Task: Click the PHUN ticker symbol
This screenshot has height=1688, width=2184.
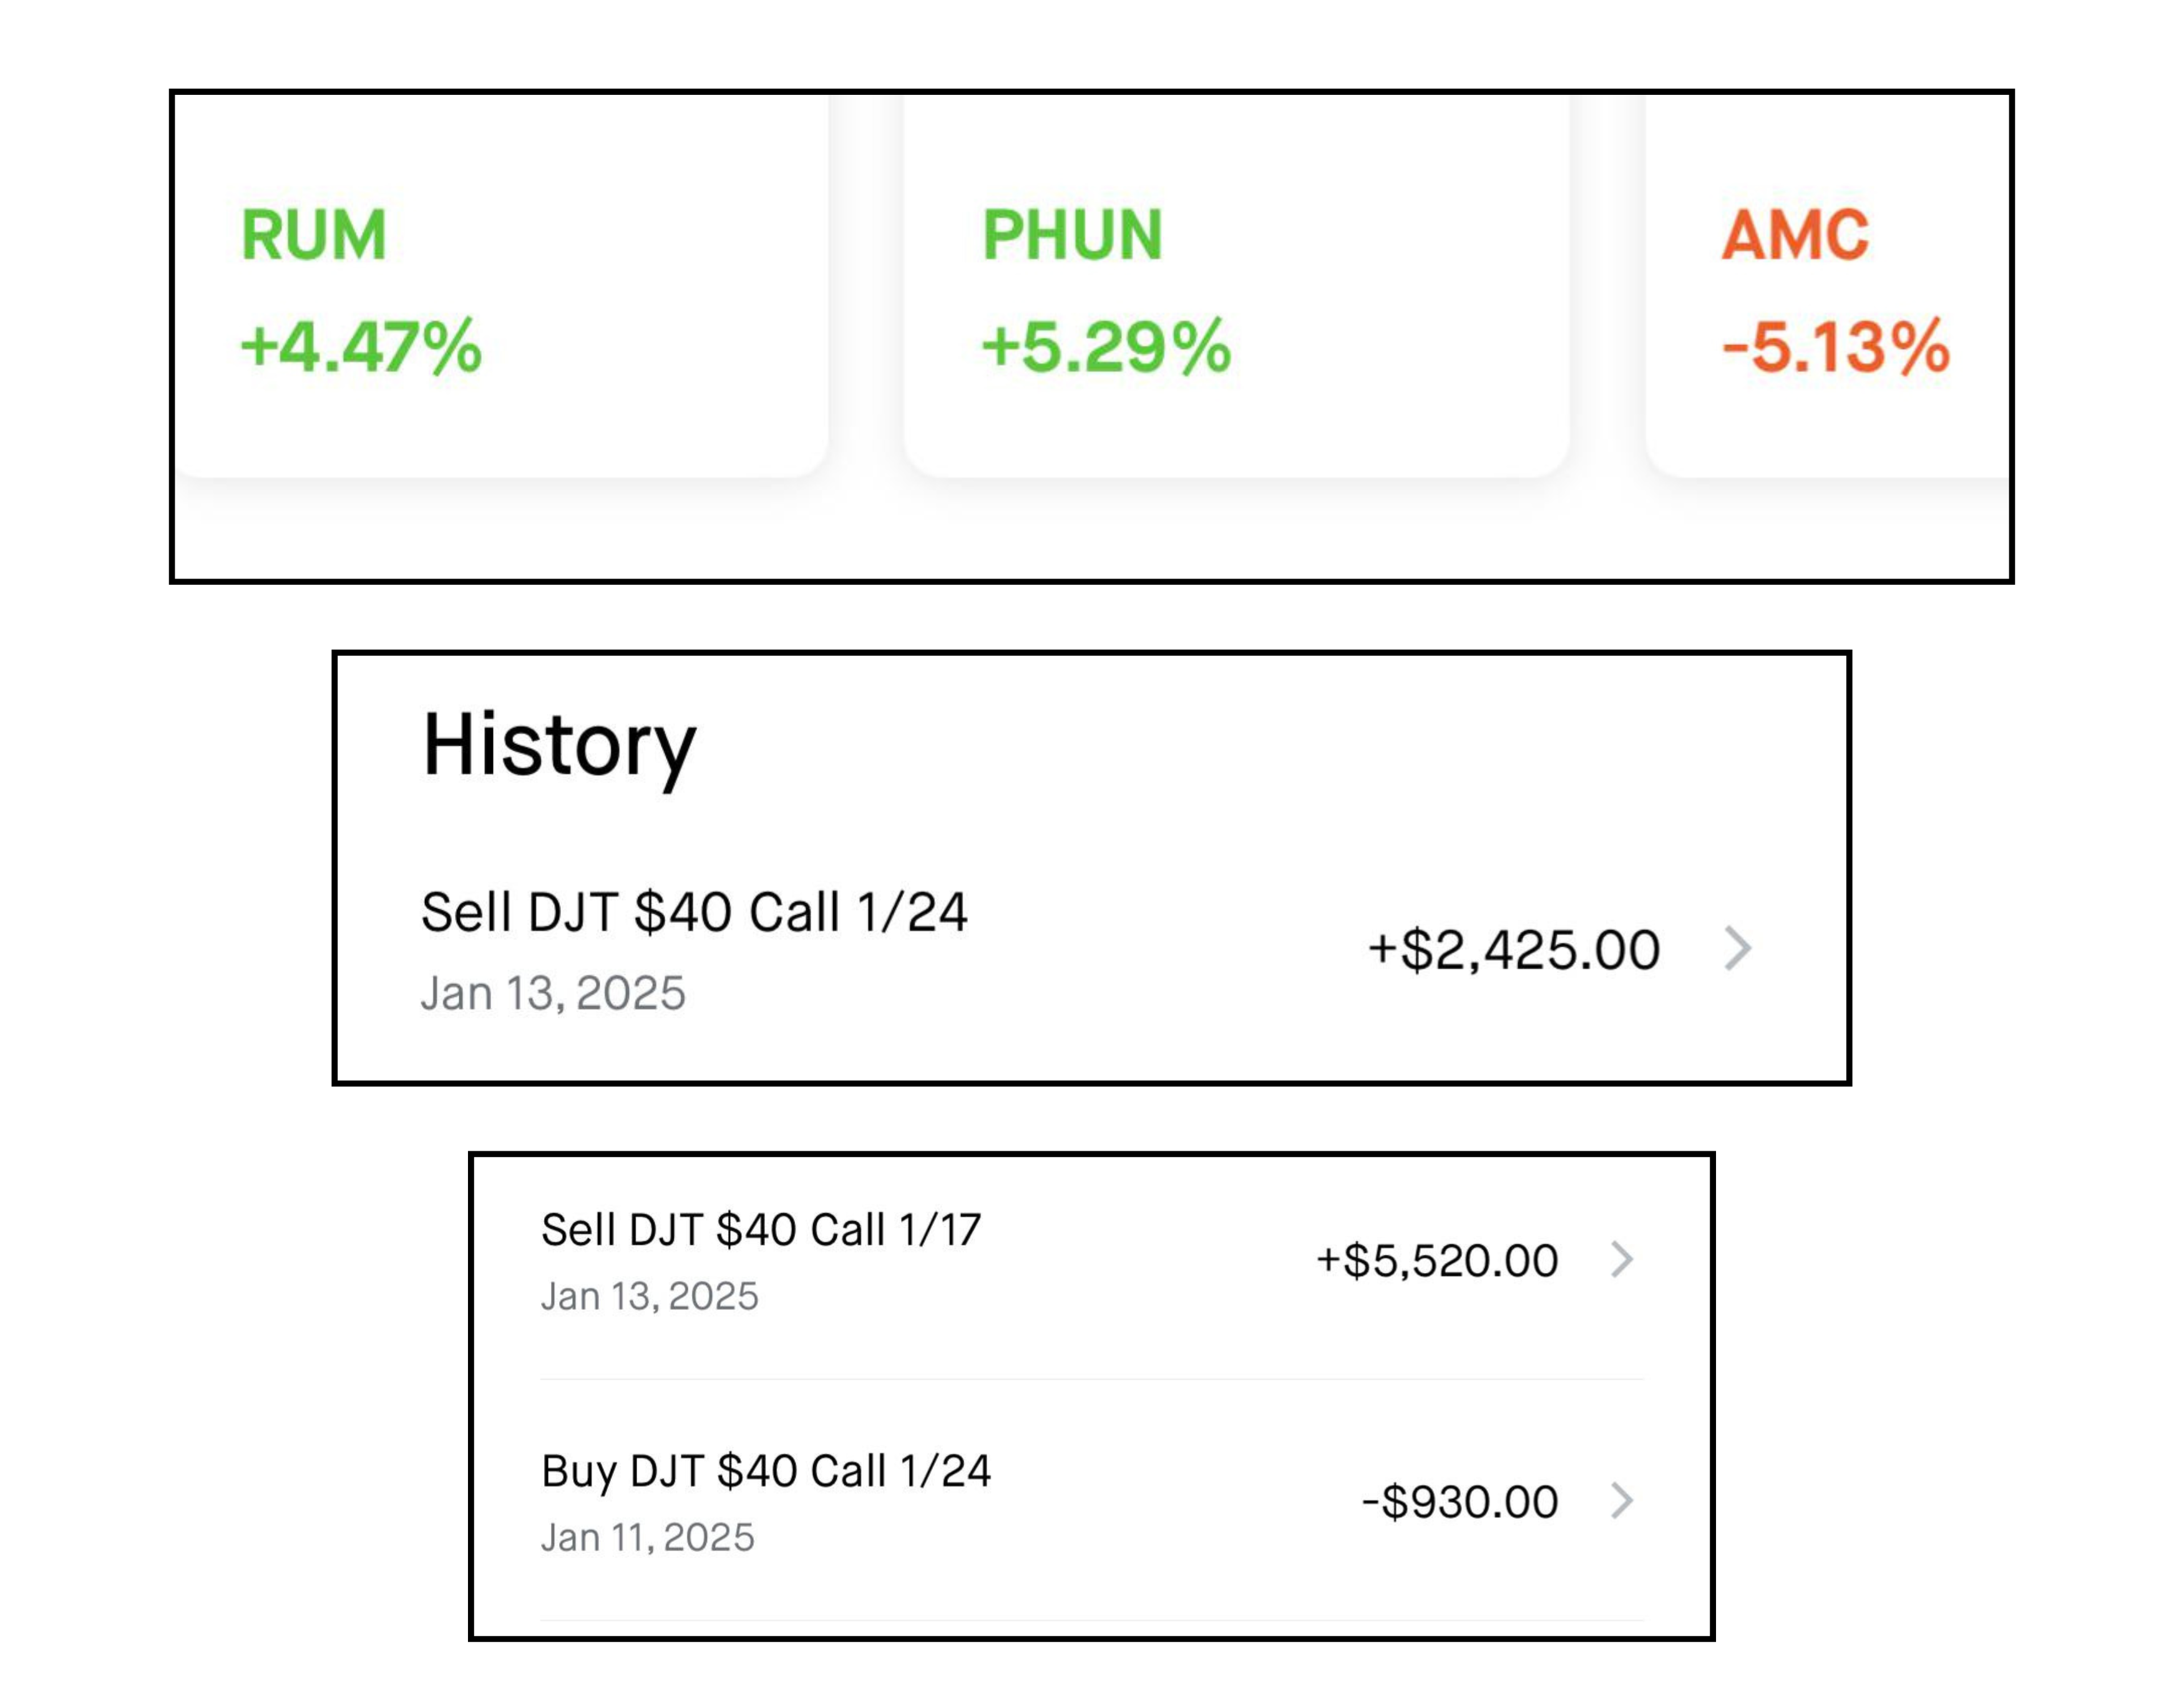Action: [1072, 236]
